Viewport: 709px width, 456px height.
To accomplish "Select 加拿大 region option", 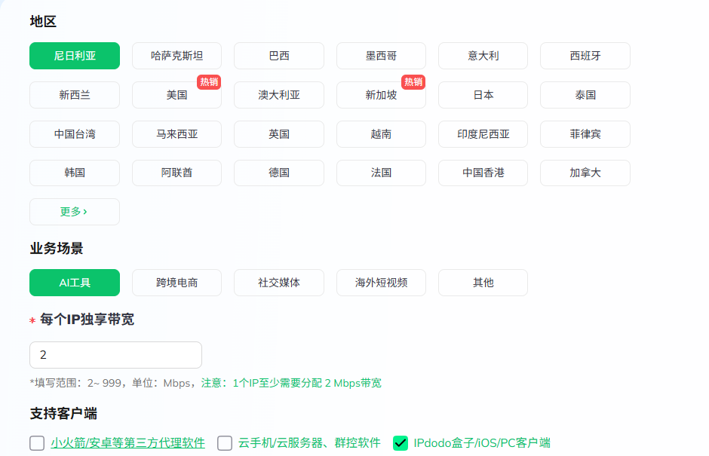I will click(x=585, y=173).
